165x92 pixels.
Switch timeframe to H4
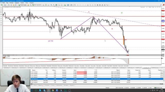point(1,18)
